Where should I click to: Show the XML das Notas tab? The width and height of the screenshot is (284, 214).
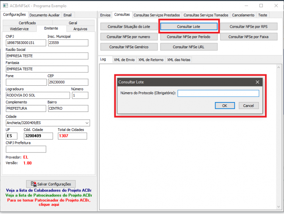click(179, 60)
